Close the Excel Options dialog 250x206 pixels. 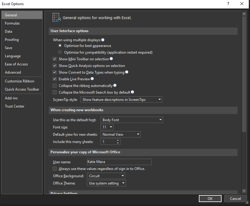(242, 4)
